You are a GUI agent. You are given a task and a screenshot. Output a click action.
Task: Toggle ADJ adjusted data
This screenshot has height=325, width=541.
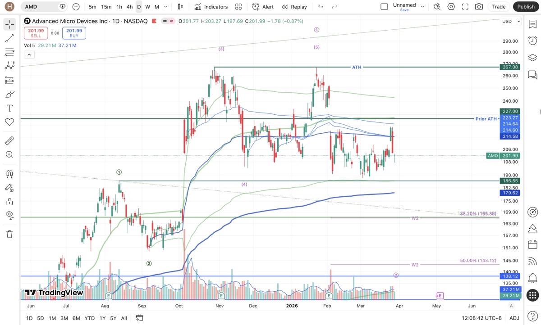[x=514, y=318]
